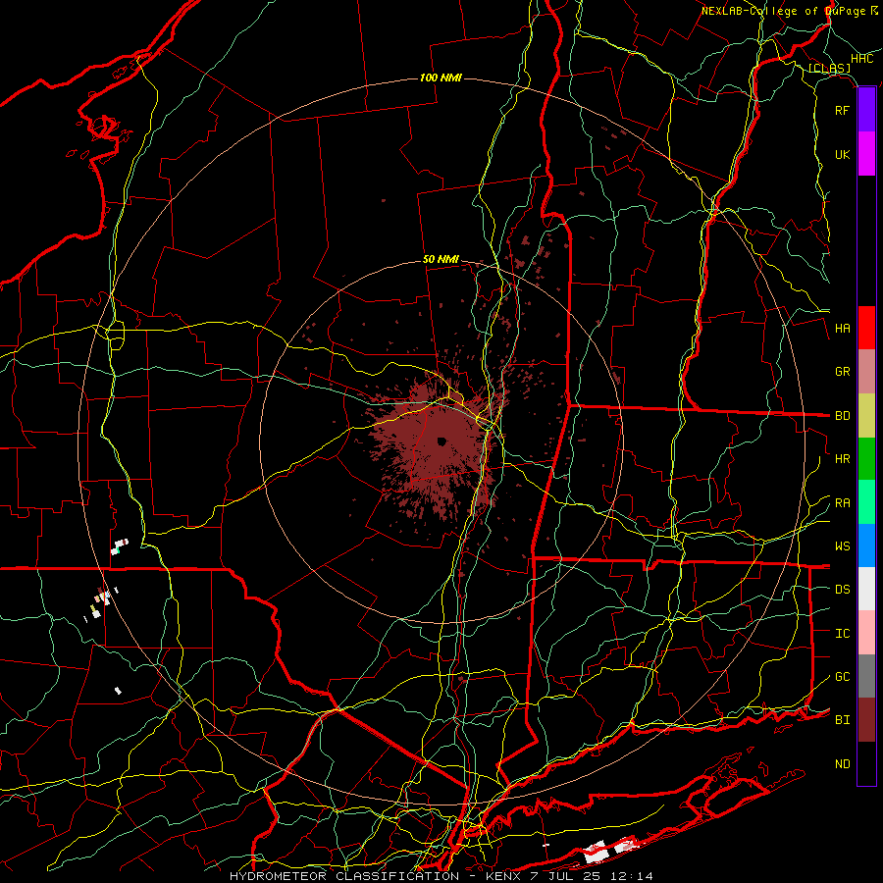
Task: Select the BD yellow legend block
Action: (x=866, y=415)
